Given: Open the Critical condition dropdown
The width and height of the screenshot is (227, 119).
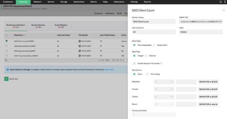Looking at the screenshot, I should (x=164, y=97).
